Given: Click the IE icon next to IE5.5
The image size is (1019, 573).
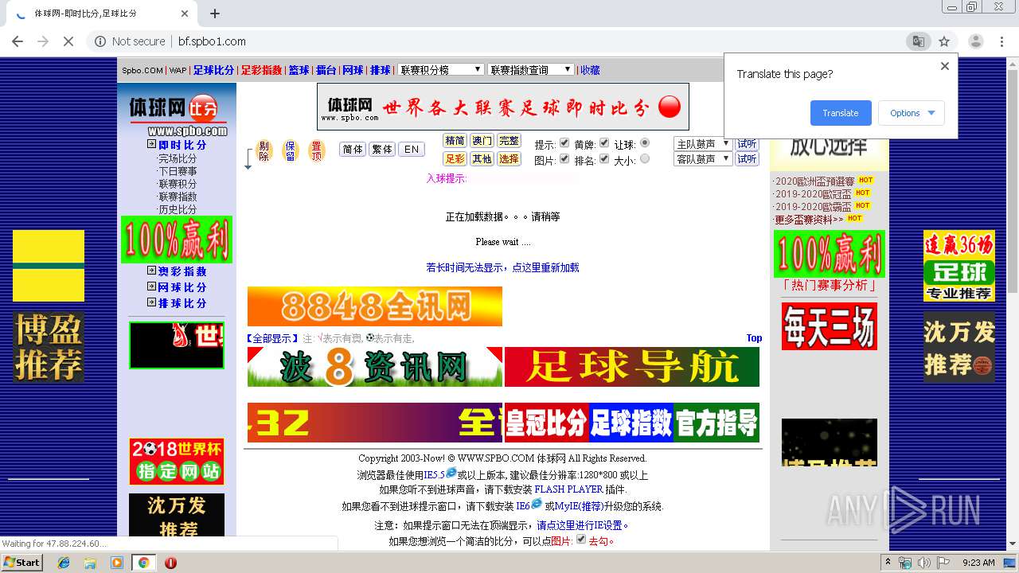Looking at the screenshot, I should point(451,473).
